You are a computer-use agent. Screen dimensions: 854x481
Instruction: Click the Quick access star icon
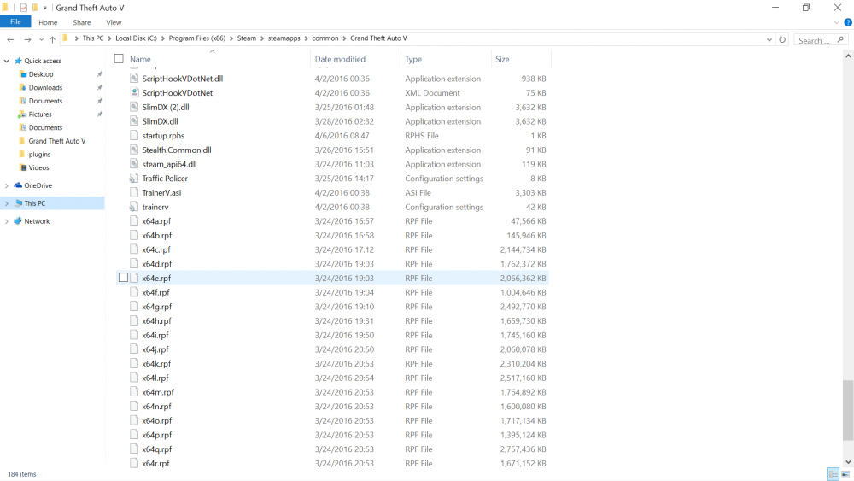pyautogui.click(x=18, y=61)
